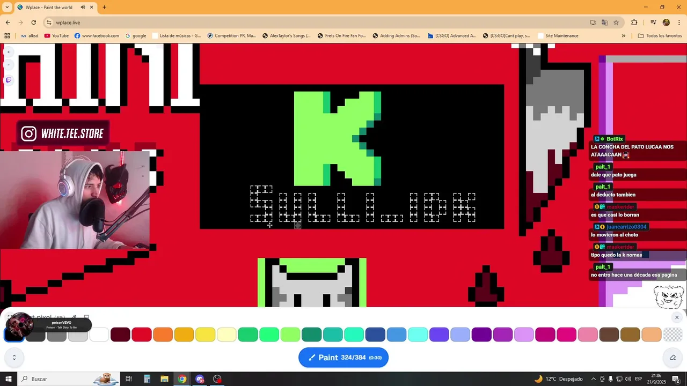
Task: Open the Chrome extensions puzzle icon
Action: point(634,23)
